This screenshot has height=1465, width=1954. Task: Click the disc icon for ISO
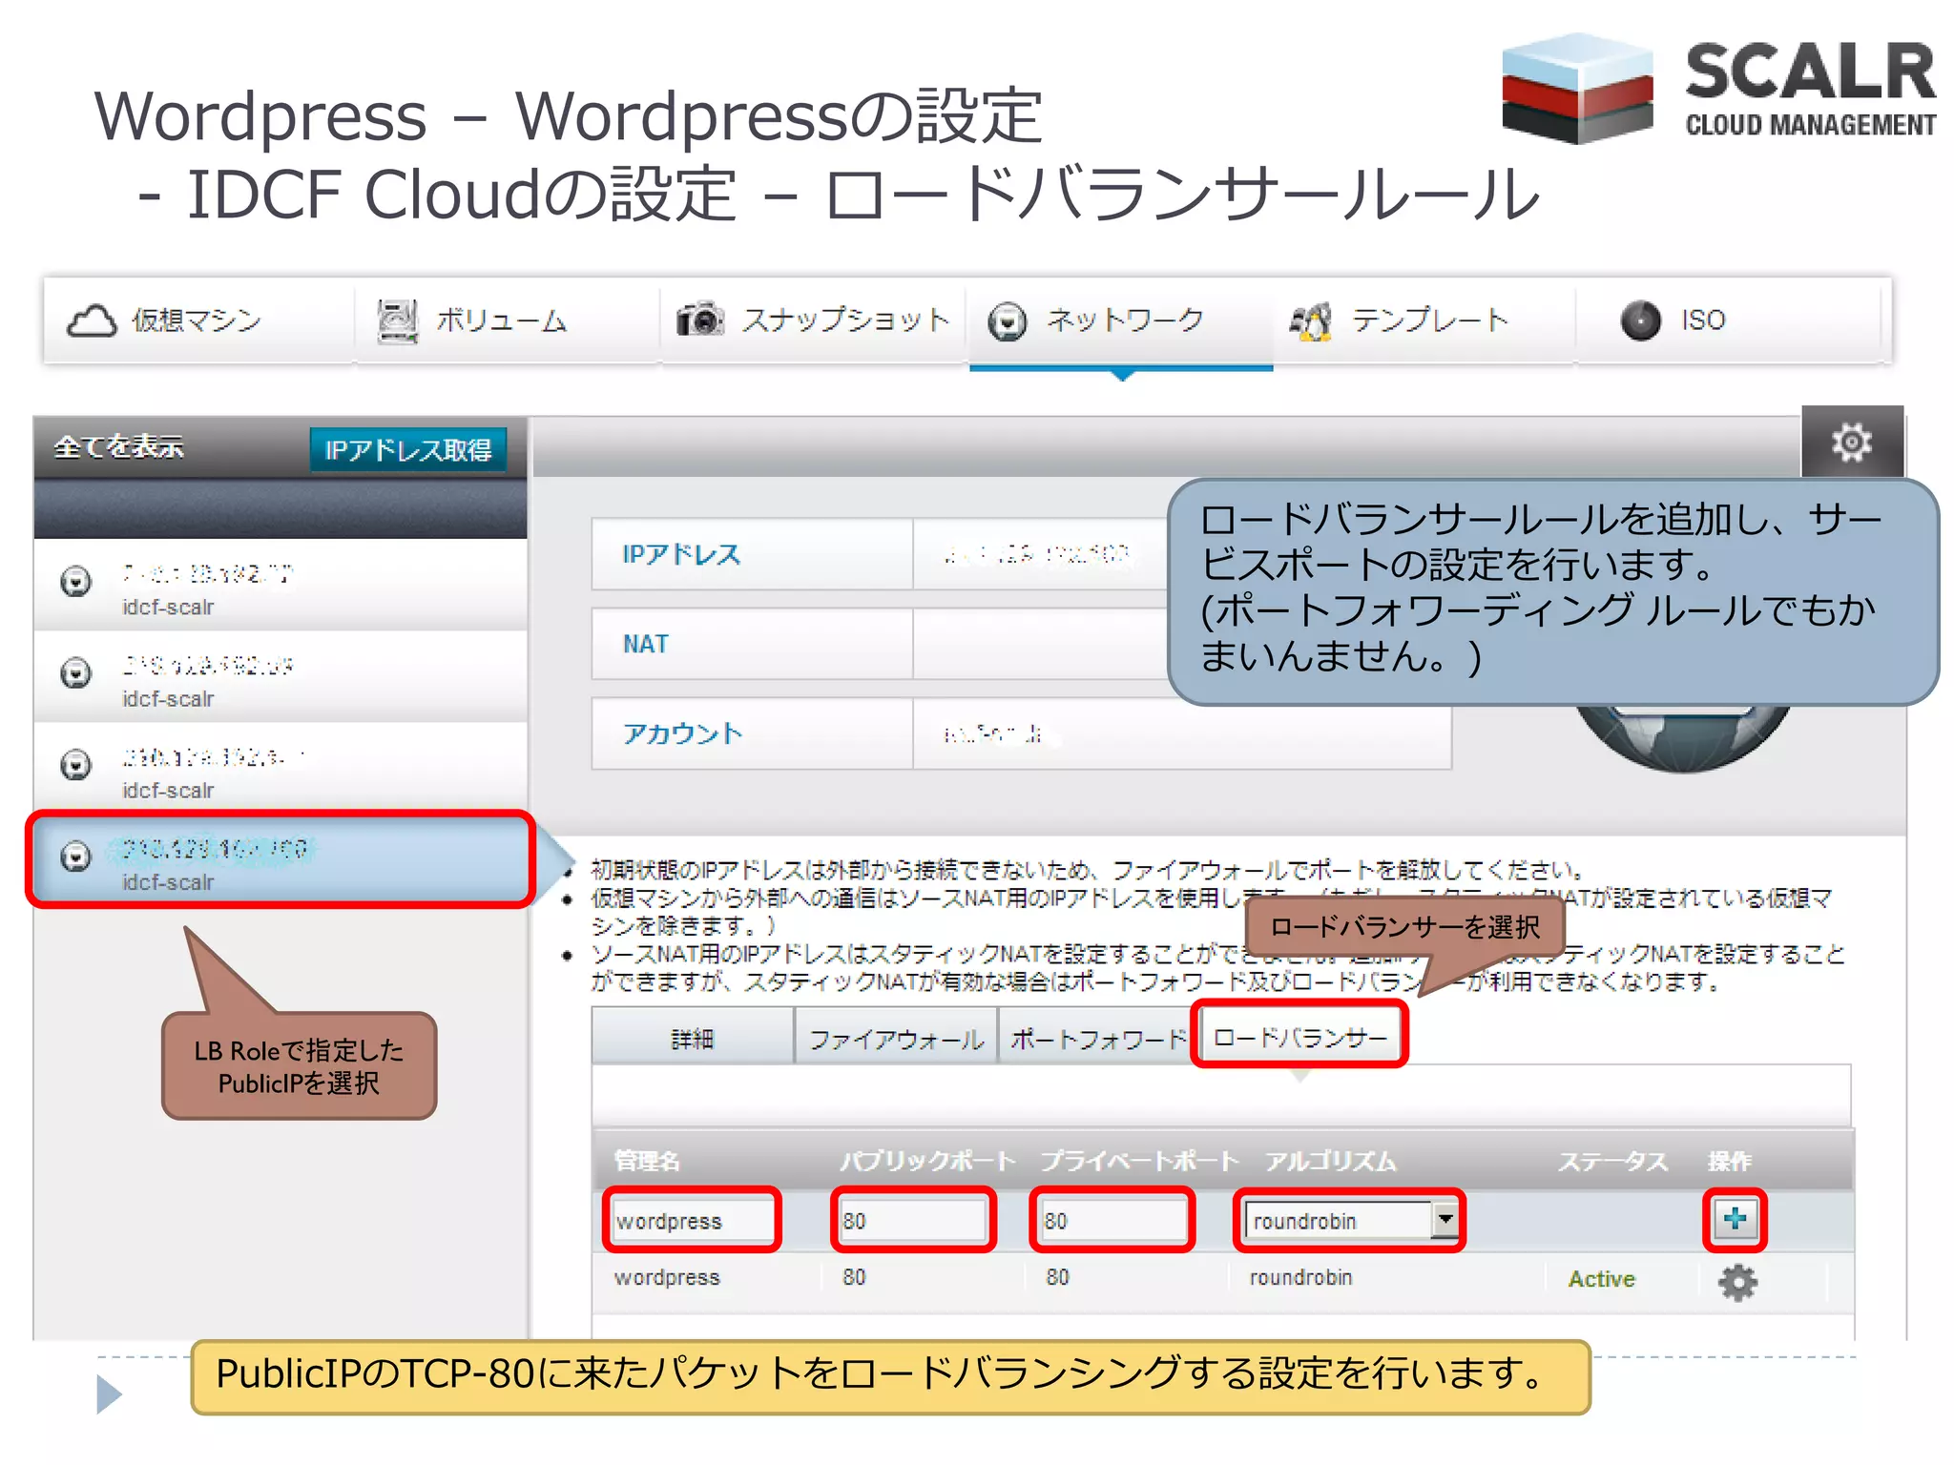pyautogui.click(x=1640, y=320)
